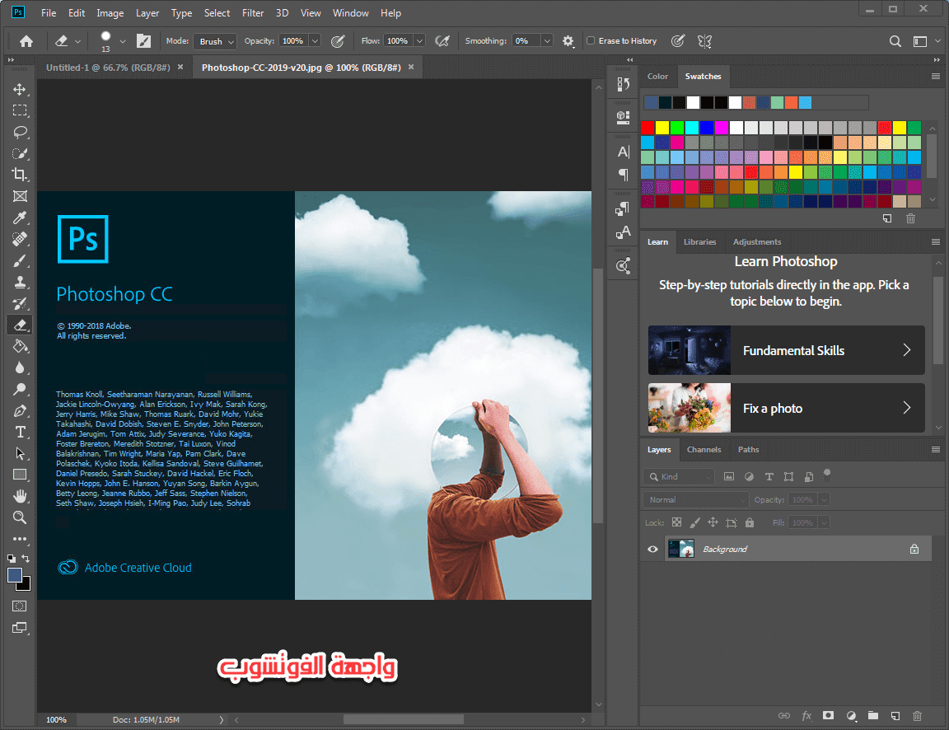Open the Filter menu
This screenshot has width=949, height=730.
(253, 12)
